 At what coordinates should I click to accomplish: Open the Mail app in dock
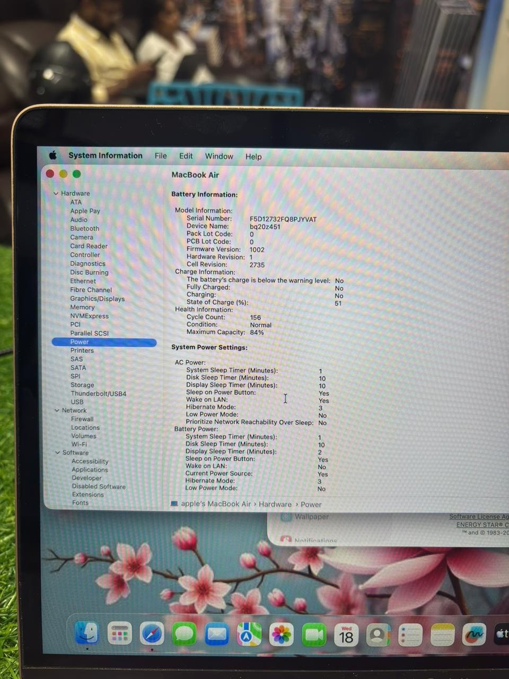216,634
